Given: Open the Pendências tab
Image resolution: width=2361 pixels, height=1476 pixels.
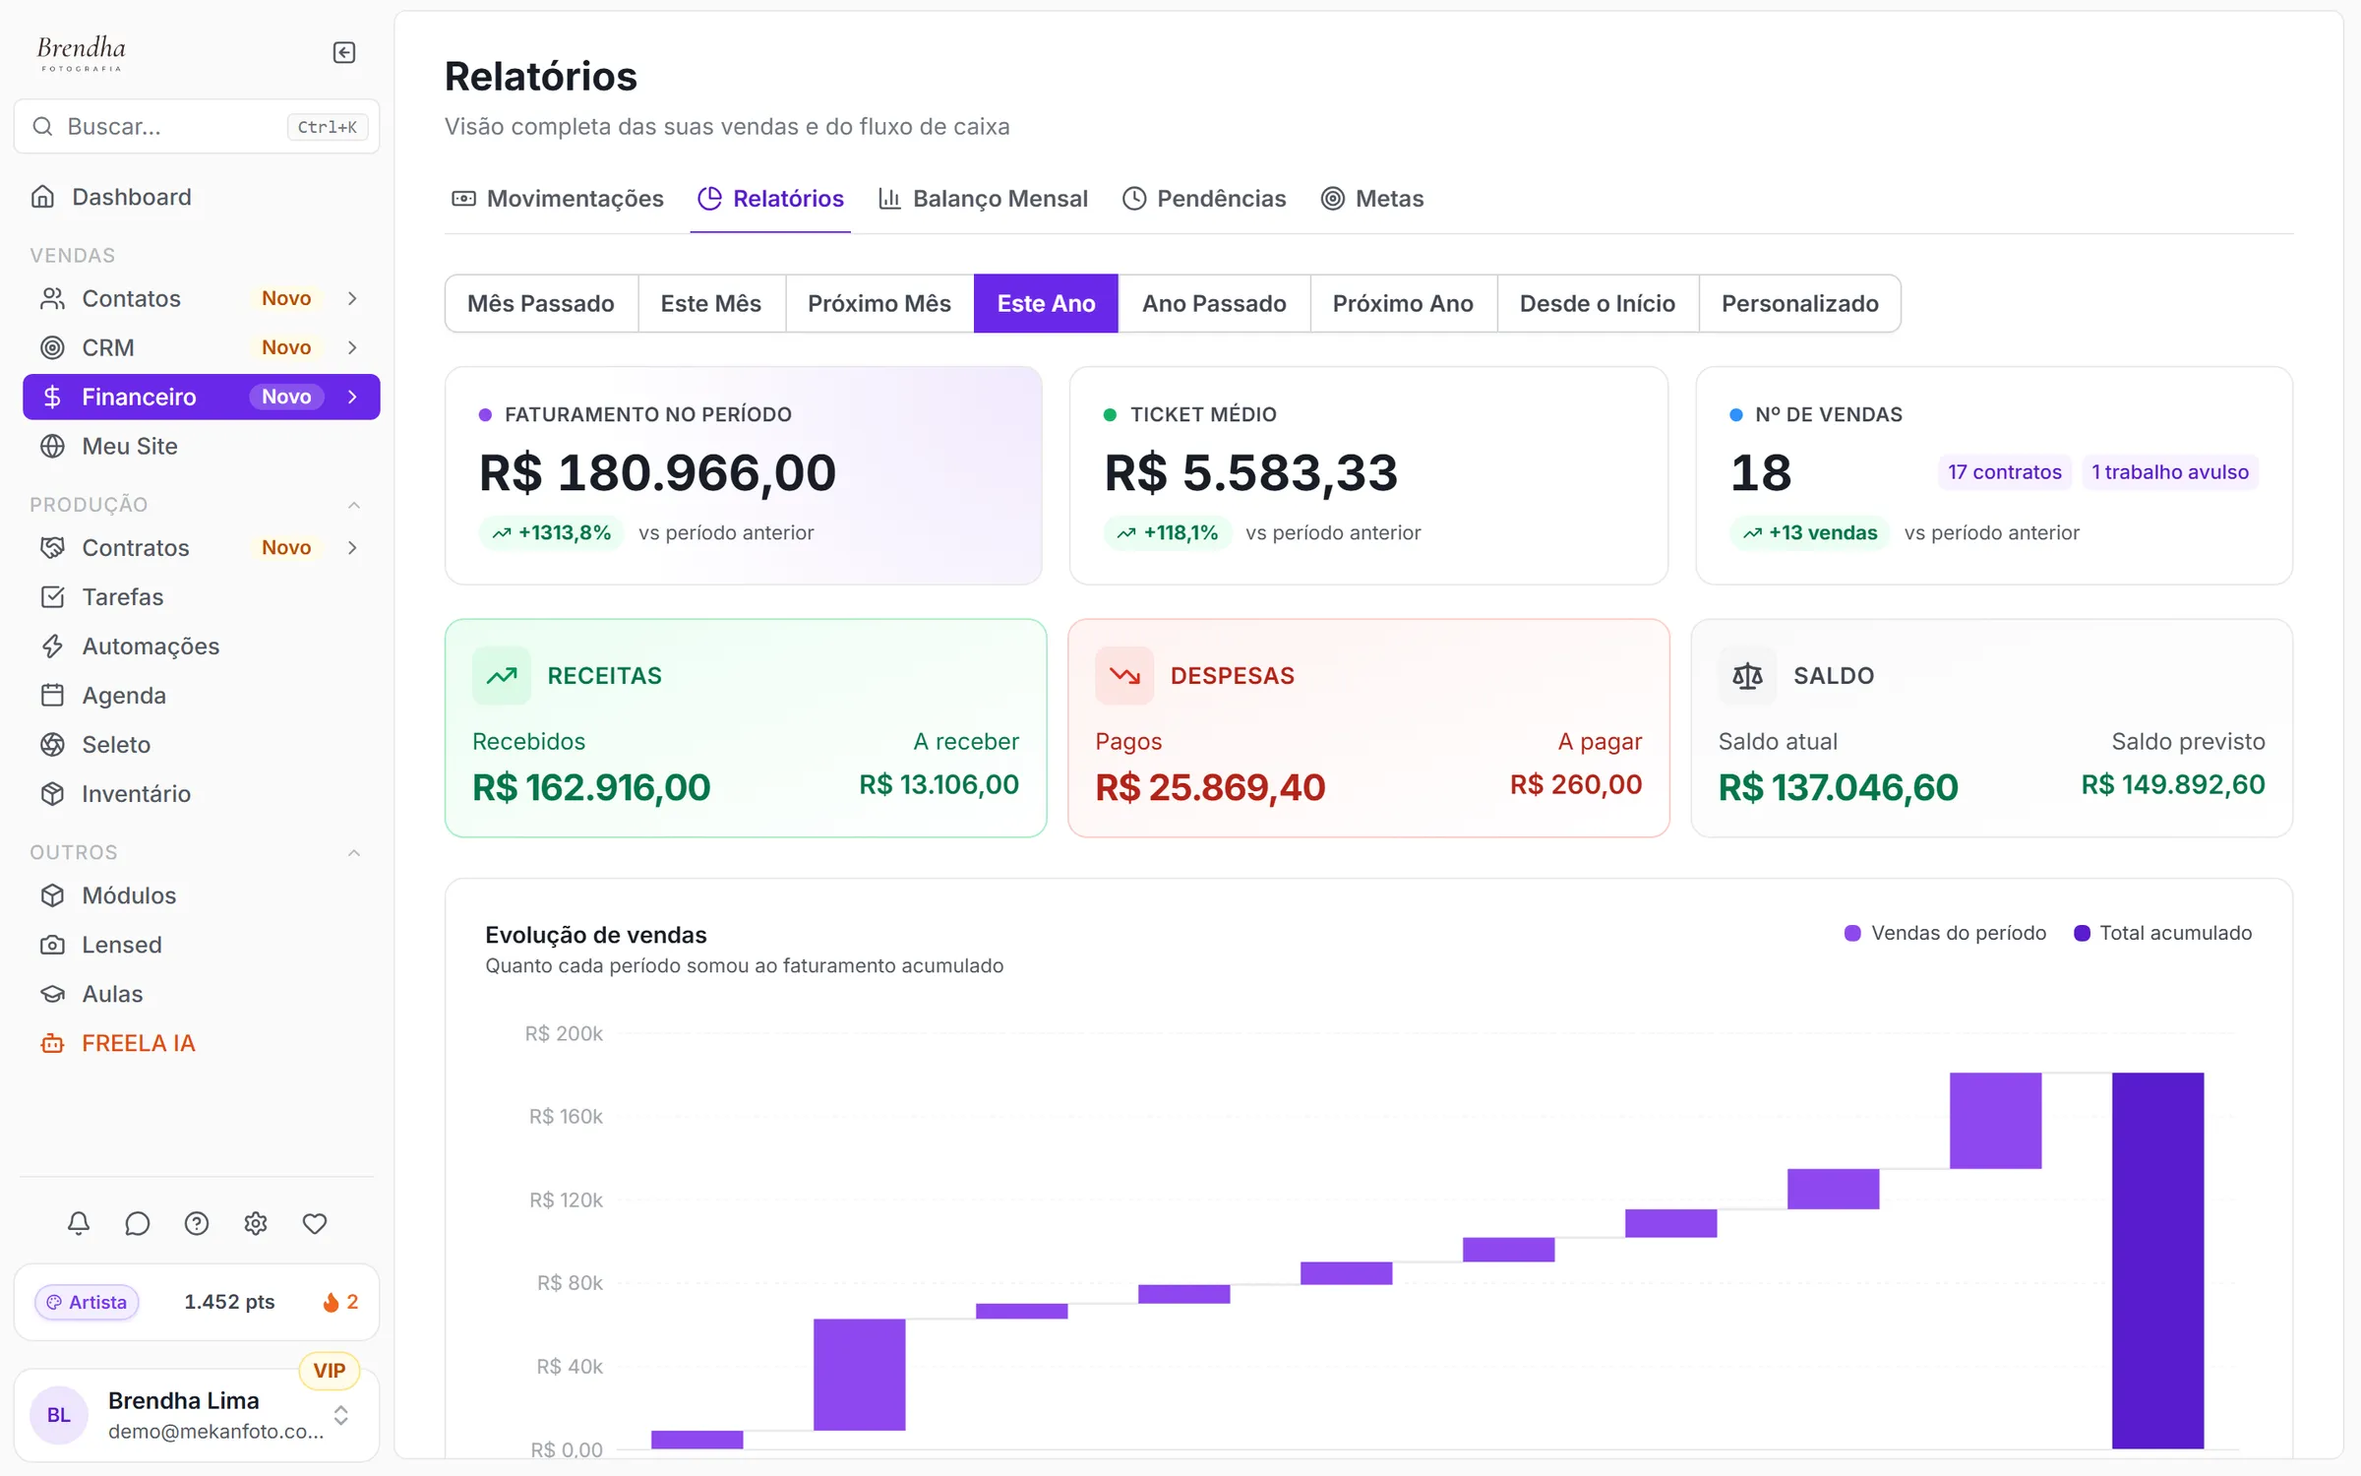Looking at the screenshot, I should [1205, 199].
